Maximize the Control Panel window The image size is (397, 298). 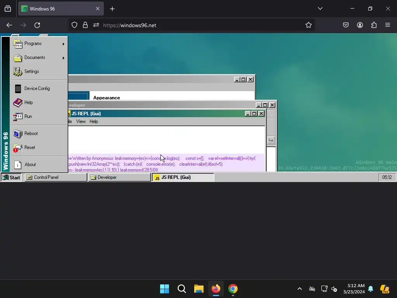coord(243,79)
